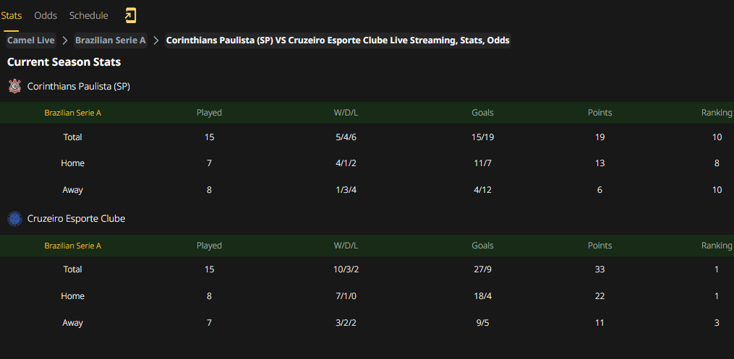Screen dimensions: 734x359
Task: Select the Cruzeiro Home row
Action: coord(367,296)
